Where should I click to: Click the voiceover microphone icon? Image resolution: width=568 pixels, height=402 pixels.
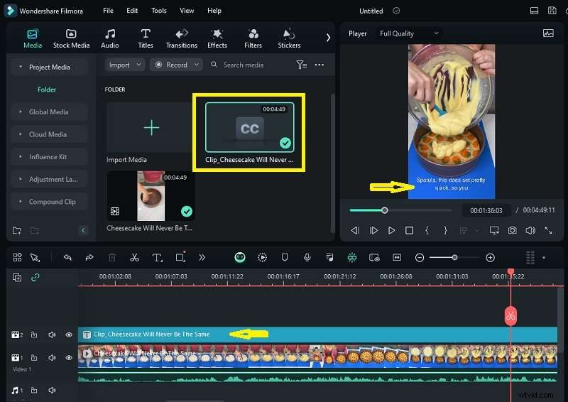tap(307, 257)
